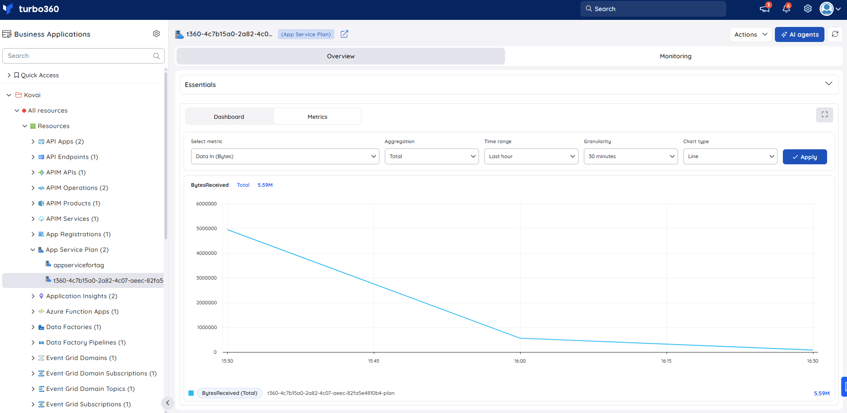The height and width of the screenshot is (413, 847).
Task: Open the Actions dropdown
Action: coord(751,34)
